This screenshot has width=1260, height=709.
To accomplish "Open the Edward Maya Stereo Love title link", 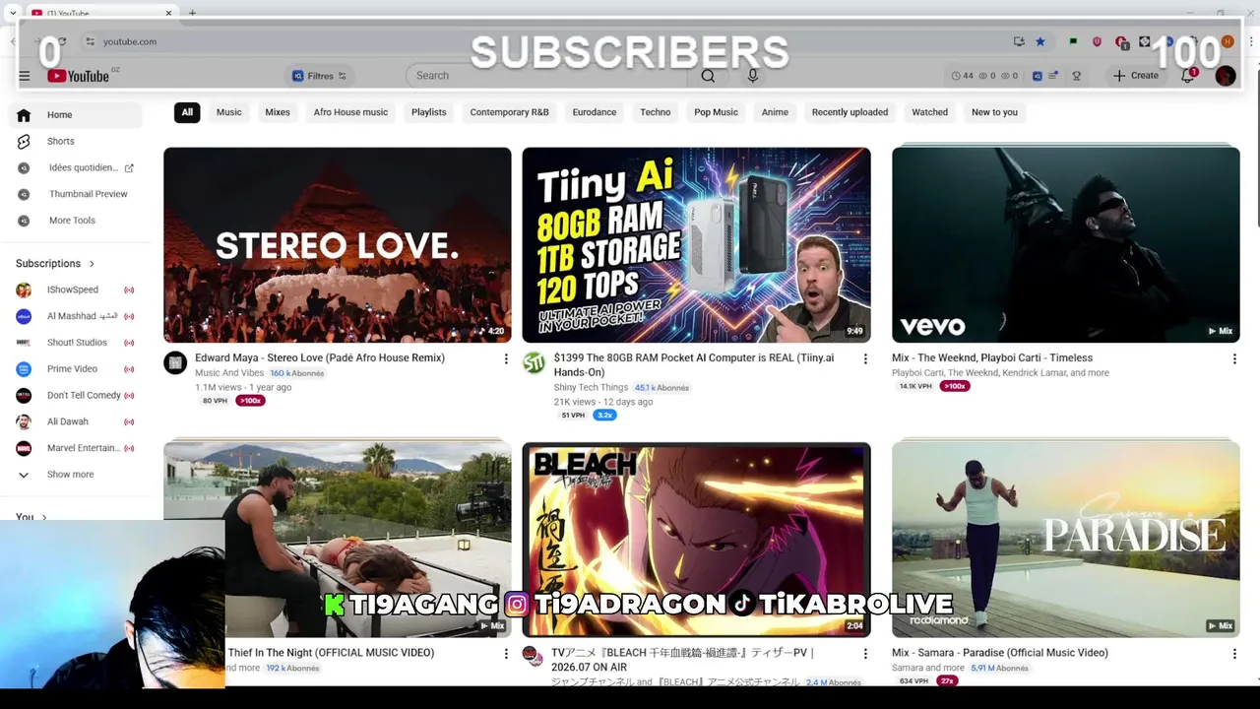I will click(x=320, y=358).
